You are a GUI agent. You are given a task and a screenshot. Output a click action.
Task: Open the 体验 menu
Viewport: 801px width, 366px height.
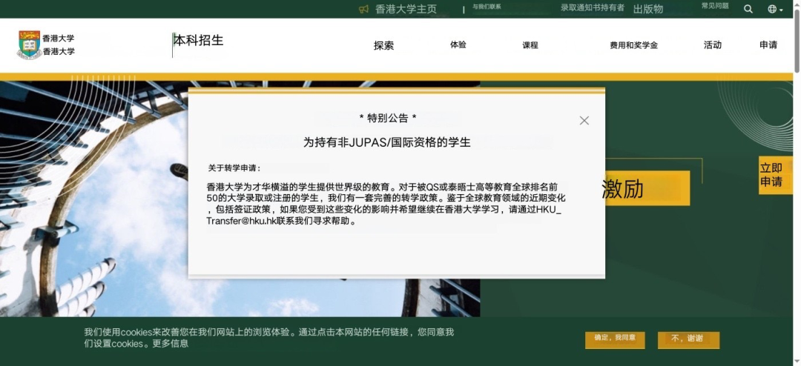[458, 44]
